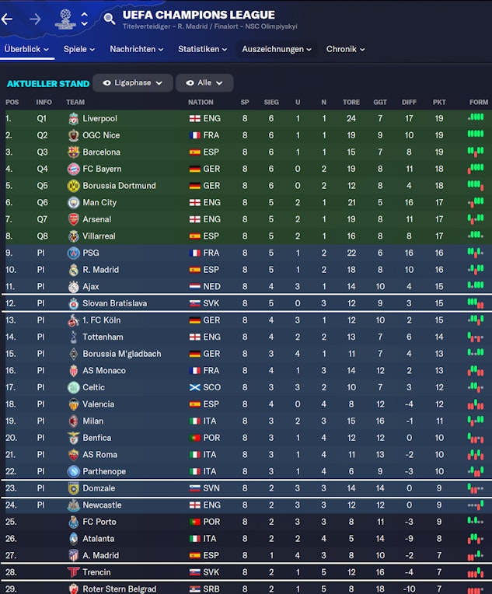Screen dimensions: 492x594
Task: Click the forward navigation arrow
Action: coord(34,19)
